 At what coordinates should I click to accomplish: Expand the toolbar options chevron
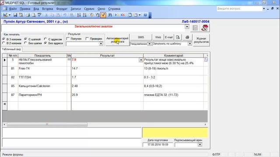[150, 16]
